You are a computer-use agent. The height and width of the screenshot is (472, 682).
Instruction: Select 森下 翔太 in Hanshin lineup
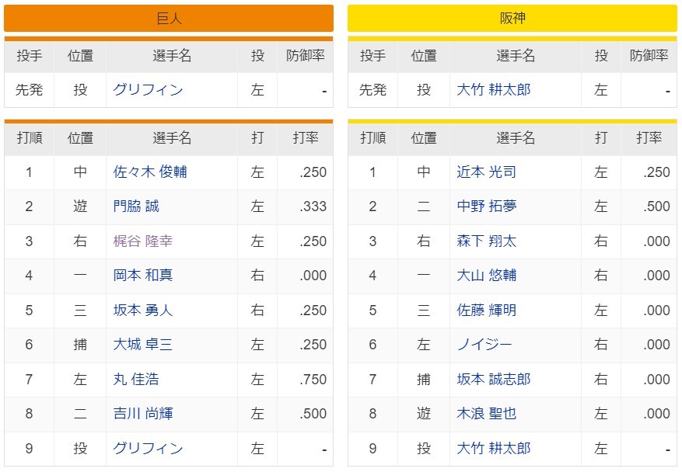[x=486, y=241]
